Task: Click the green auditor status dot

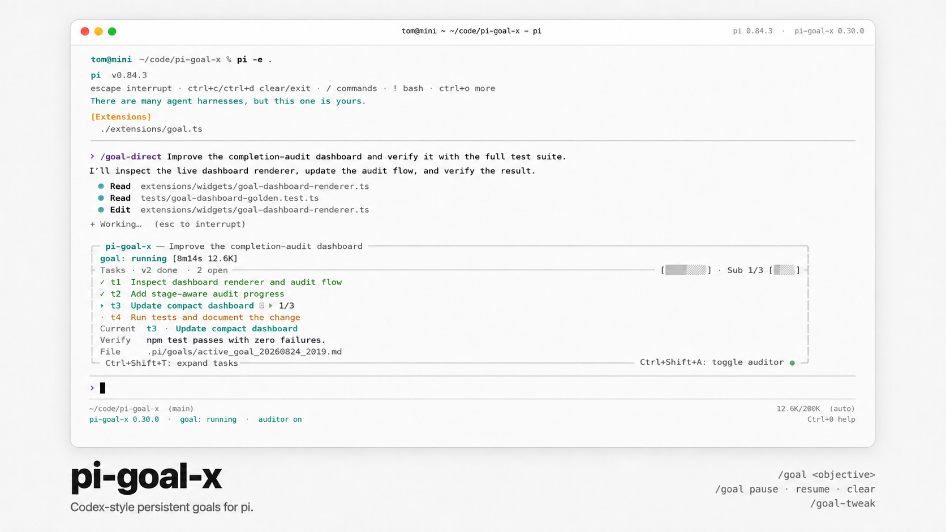Action: tap(792, 363)
